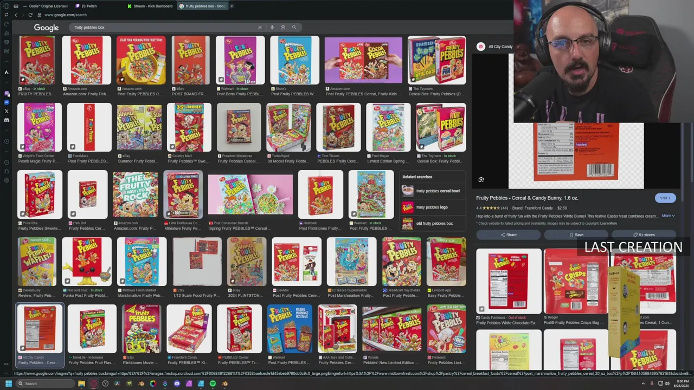Image resolution: width=694 pixels, height=390 pixels.
Task: Open a new browser tab
Action: [232, 6]
